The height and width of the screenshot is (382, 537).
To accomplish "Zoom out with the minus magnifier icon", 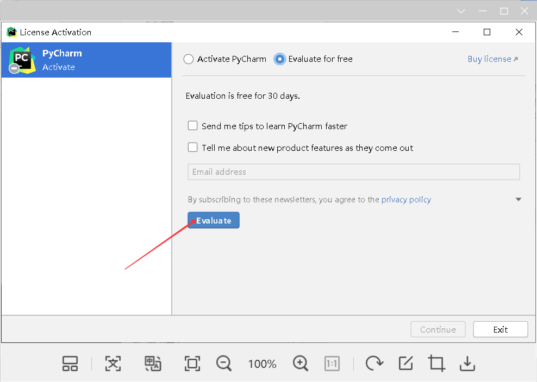I will (224, 364).
